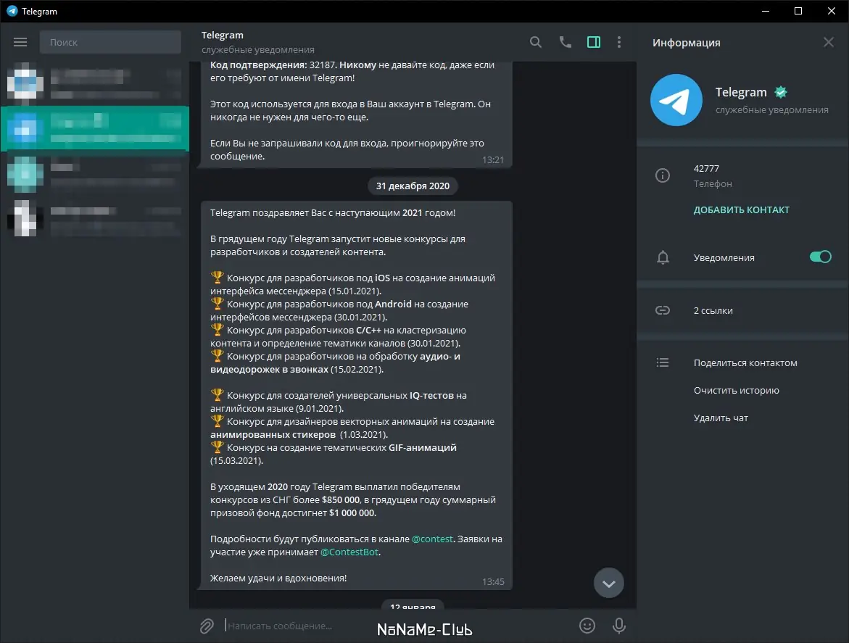Viewport: 849px width, 643px height.
Task: Choose Очистить историю
Action: [x=737, y=390]
